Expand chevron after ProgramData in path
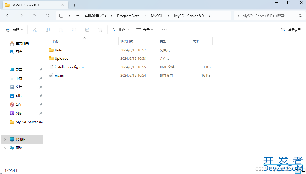 [x=145, y=16]
